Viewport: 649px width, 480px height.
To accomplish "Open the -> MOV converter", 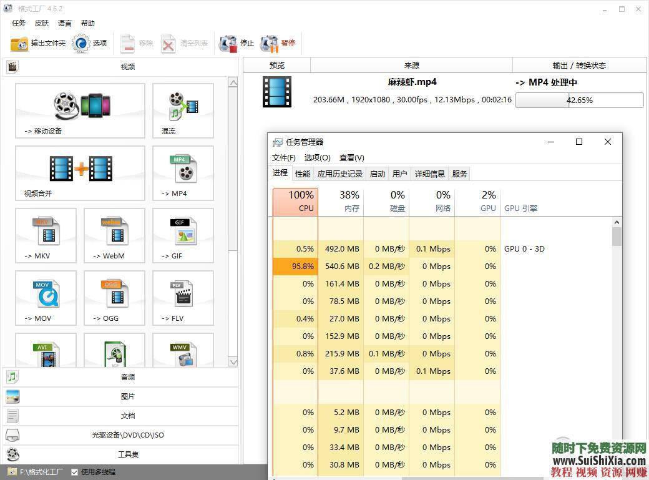I will 46,298.
